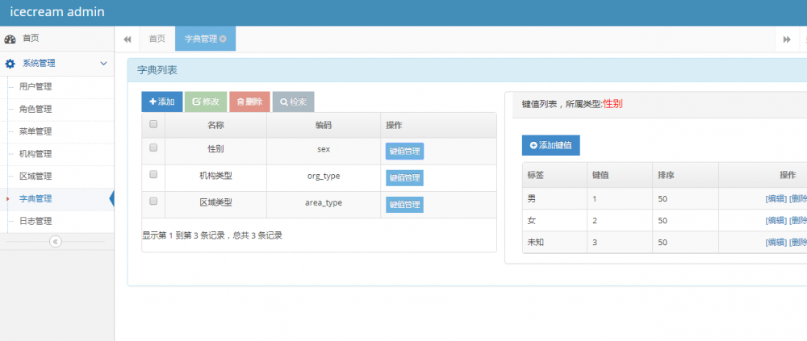Open 日志管理 in the sidebar
807x341 pixels.
coord(57,221)
